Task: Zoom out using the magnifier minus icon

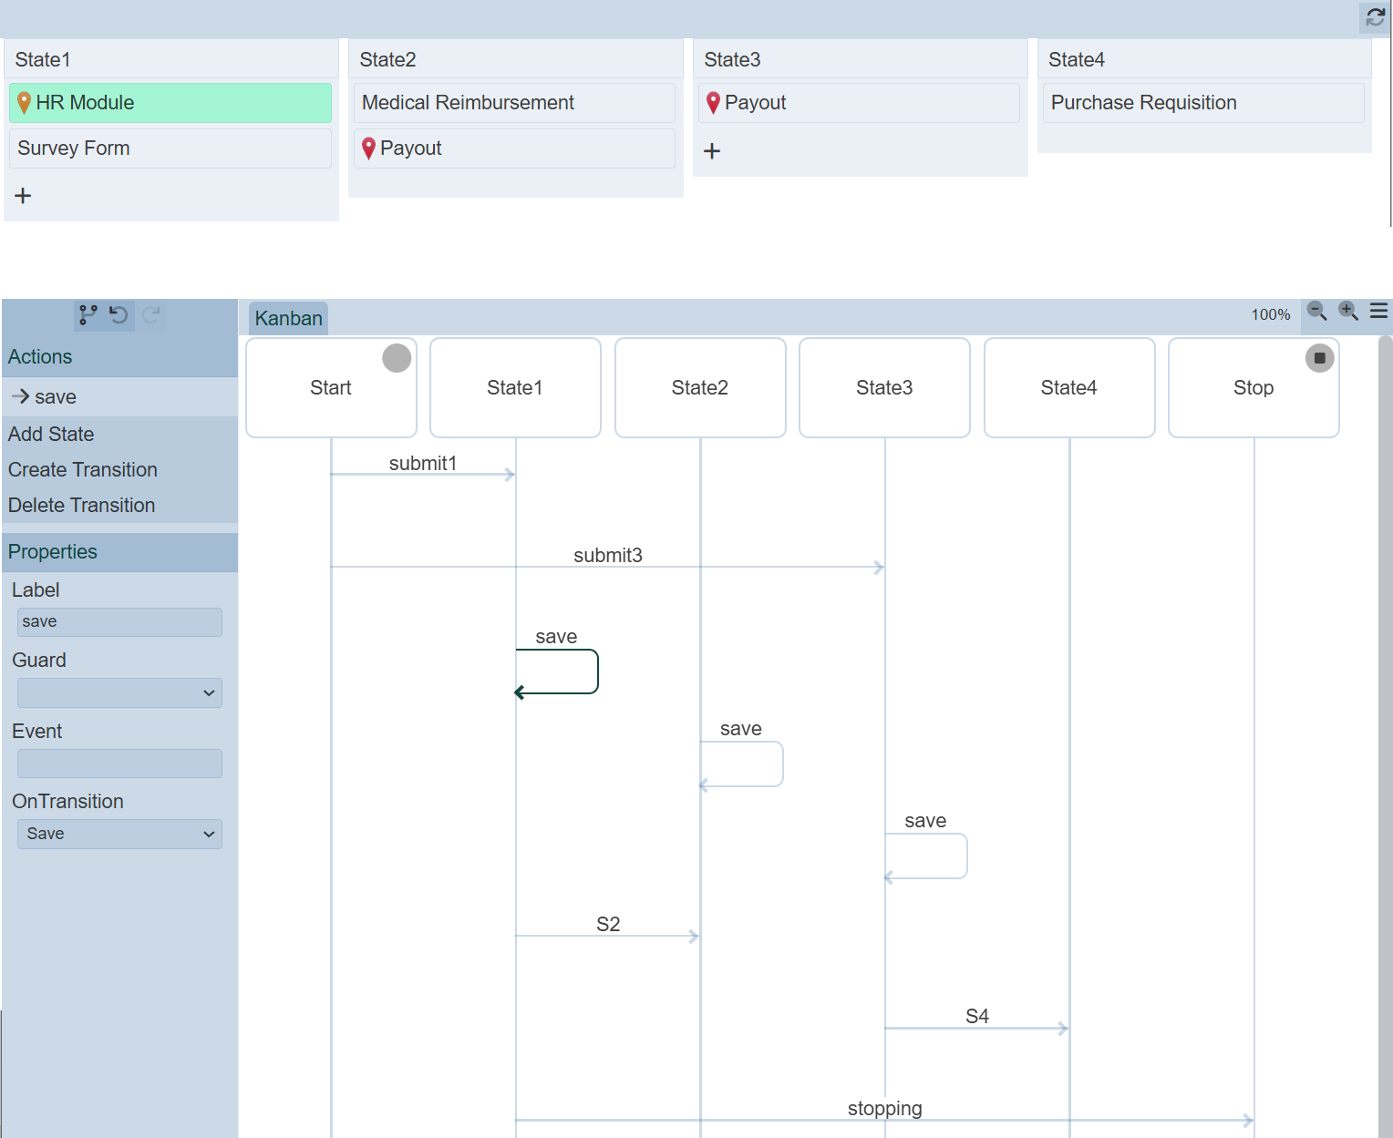Action: click(x=1316, y=312)
